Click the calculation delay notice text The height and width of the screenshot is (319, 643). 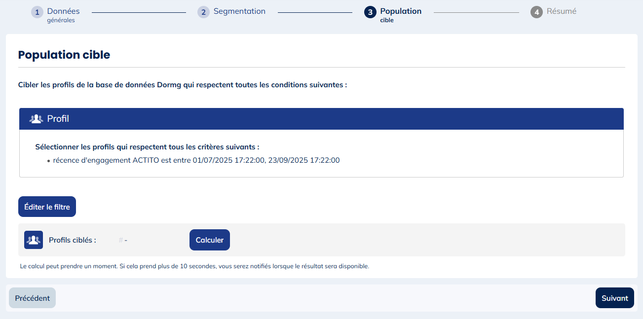194,266
